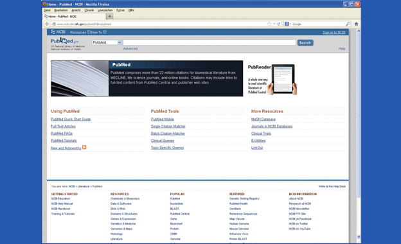Open the Extras menu

(x=120, y=10)
